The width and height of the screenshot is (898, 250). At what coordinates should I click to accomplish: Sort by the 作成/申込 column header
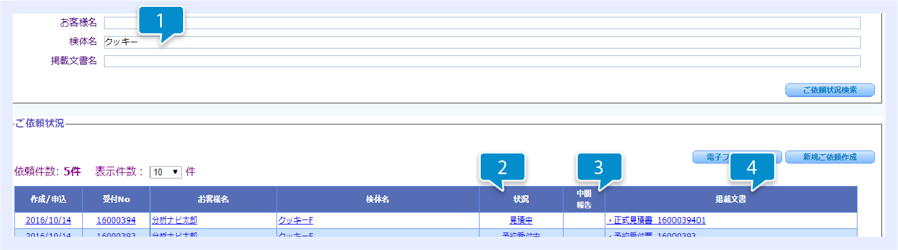[48, 200]
